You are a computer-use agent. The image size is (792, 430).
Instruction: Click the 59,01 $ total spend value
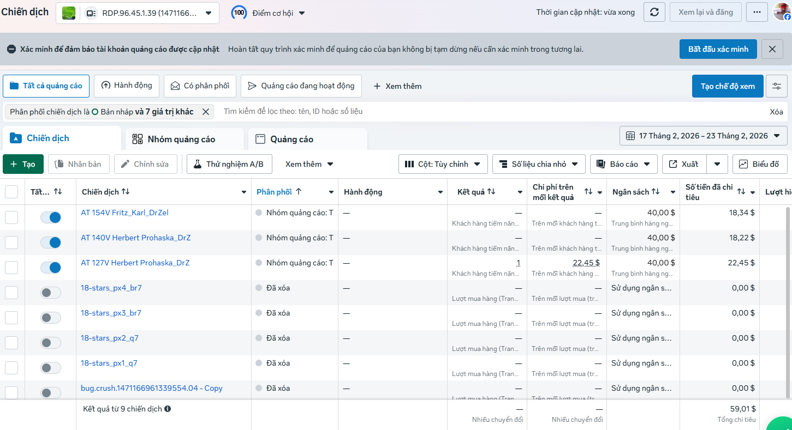pos(742,408)
